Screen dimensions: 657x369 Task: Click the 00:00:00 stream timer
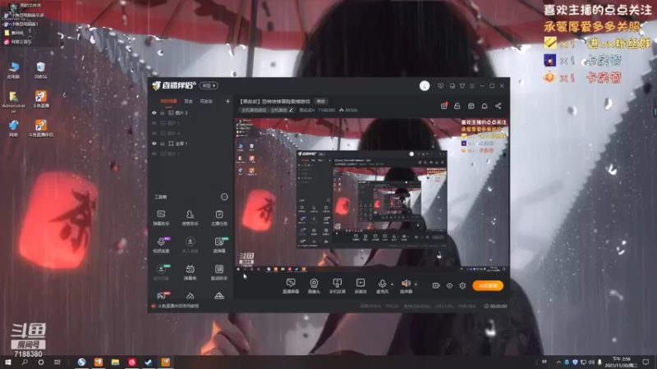pyautogui.click(x=495, y=306)
